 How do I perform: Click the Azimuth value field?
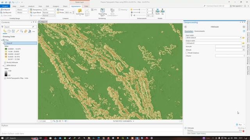click(230, 47)
